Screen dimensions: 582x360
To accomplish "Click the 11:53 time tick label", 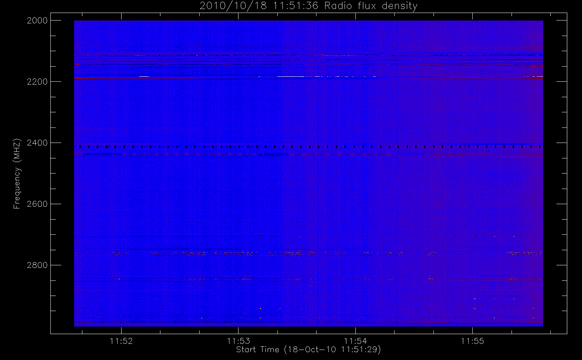I will click(x=238, y=341).
